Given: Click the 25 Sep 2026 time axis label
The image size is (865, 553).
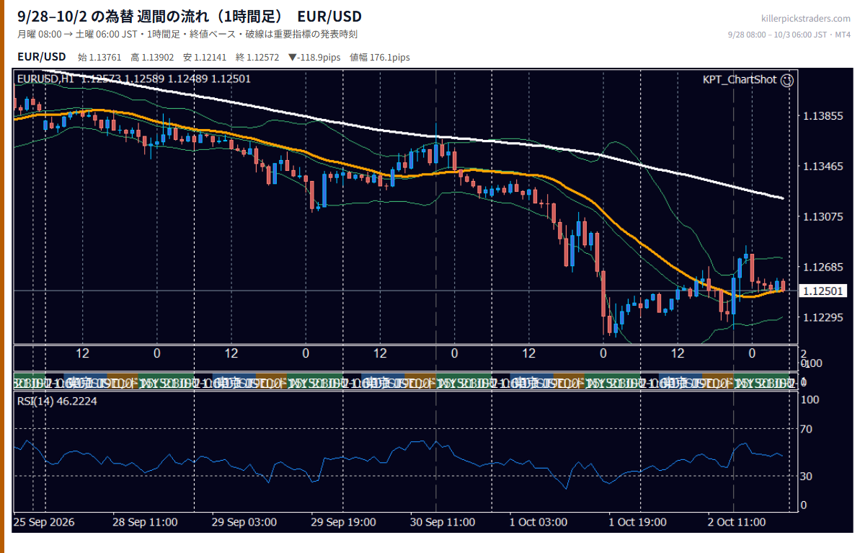Looking at the screenshot, I should pyautogui.click(x=45, y=521).
